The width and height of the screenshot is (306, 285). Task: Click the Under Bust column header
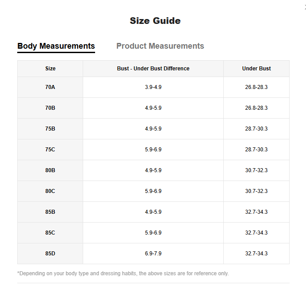256,69
